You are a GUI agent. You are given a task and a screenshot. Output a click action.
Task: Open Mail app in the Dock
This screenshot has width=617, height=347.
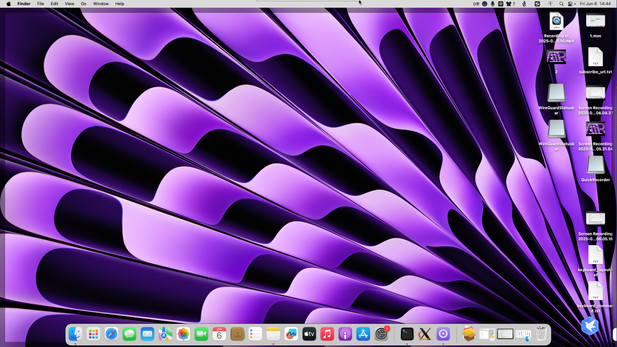(147, 334)
